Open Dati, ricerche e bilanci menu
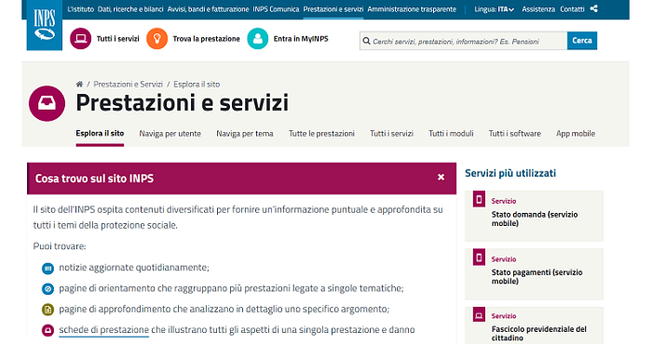The width and height of the screenshot is (652, 344). coord(130,9)
